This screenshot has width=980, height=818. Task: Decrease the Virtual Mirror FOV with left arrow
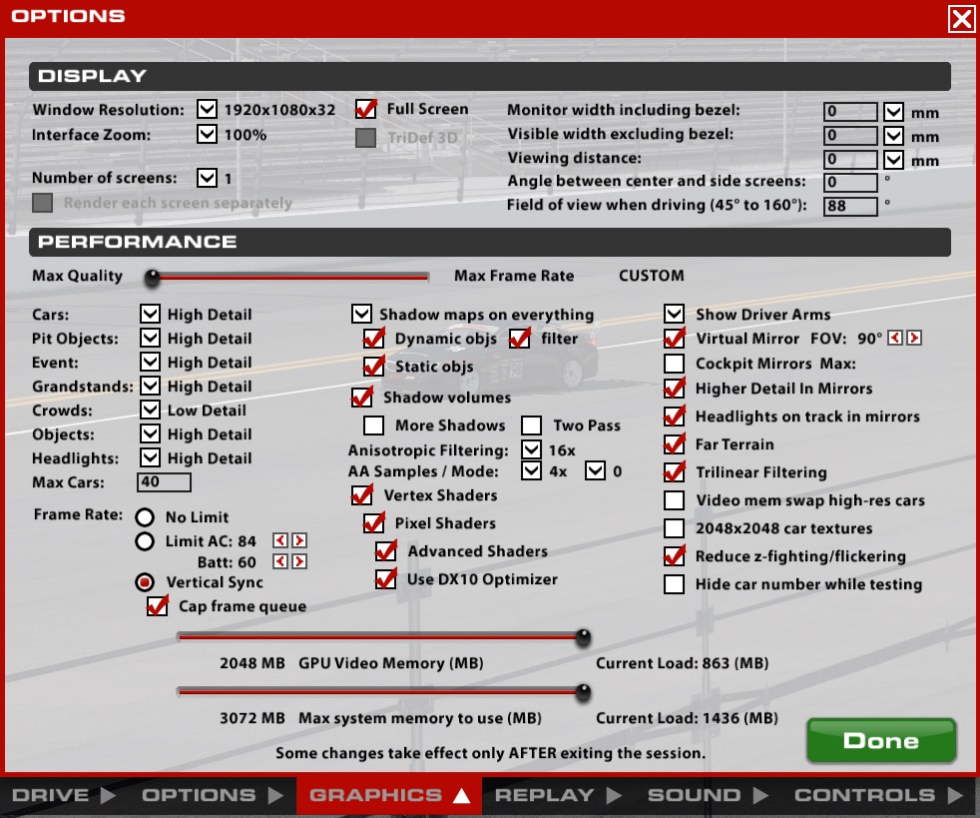895,339
